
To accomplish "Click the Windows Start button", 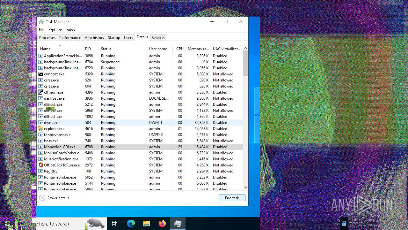I will click(7, 224).
